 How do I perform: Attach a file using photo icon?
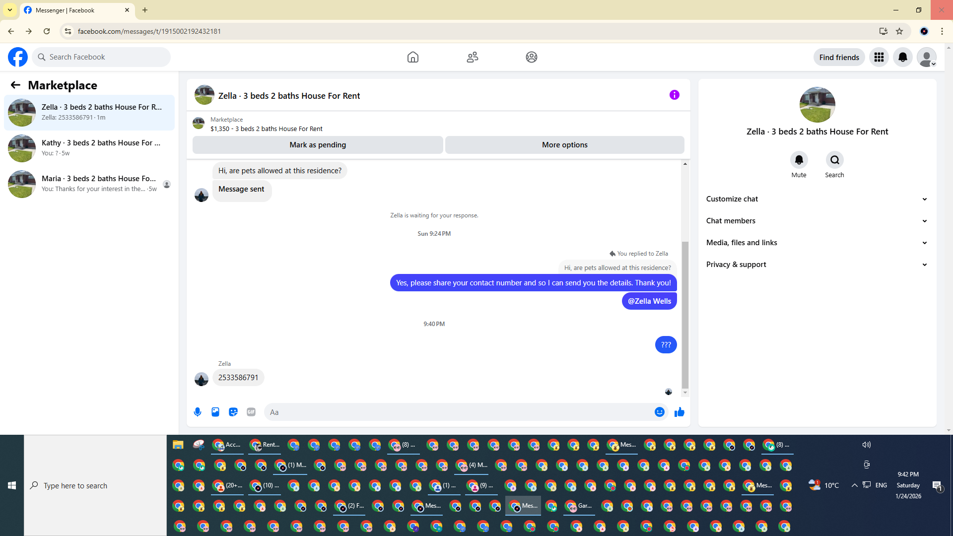[215, 412]
